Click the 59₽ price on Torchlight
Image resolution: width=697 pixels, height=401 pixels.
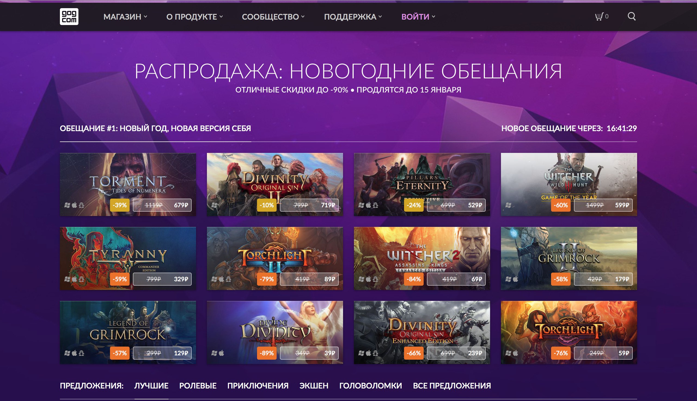(x=603, y=353)
